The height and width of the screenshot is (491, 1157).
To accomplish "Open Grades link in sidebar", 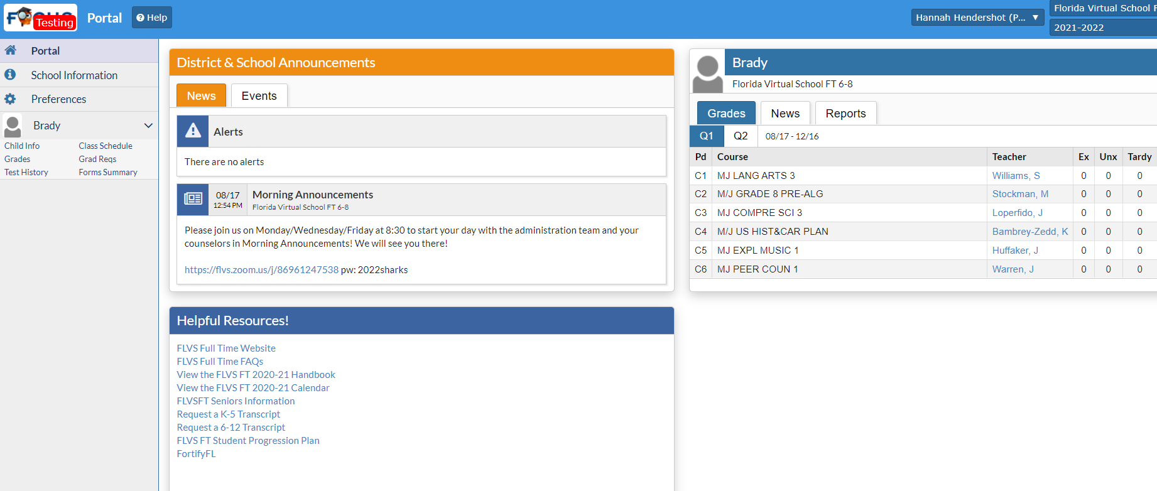I will tap(18, 159).
